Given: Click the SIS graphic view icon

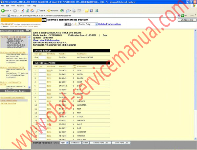Looking at the screenshot, I should click(x=66, y=24).
